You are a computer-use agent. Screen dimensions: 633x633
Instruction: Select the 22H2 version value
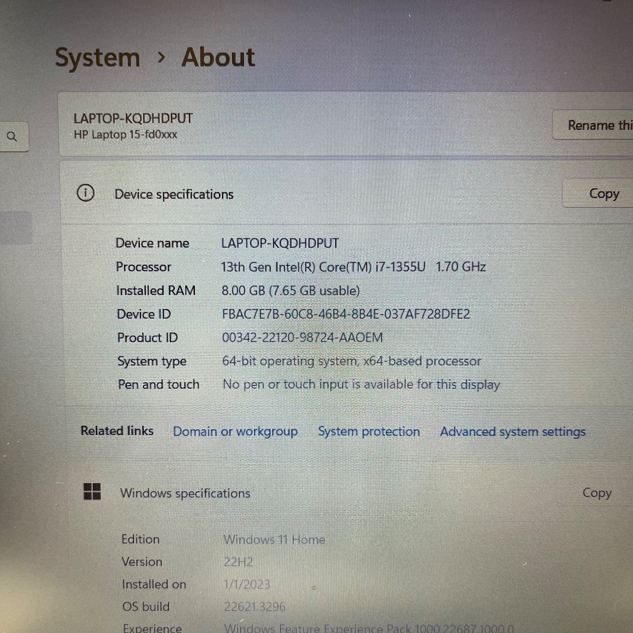pyautogui.click(x=238, y=562)
